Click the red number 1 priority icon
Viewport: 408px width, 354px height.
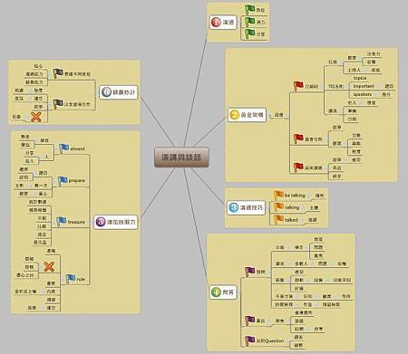[216, 22]
